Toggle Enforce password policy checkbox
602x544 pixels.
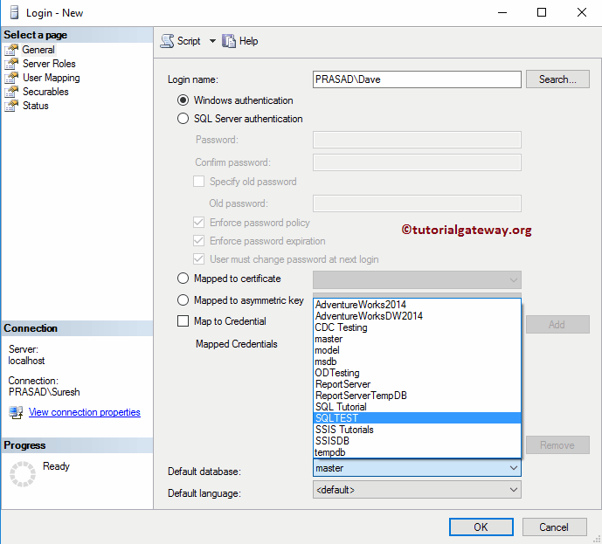pos(198,223)
